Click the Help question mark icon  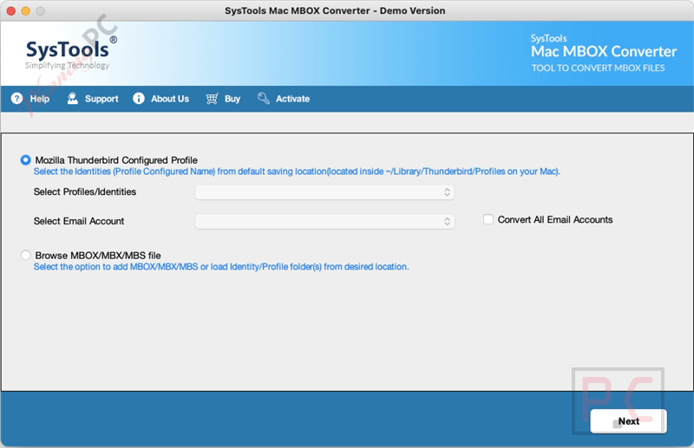pyautogui.click(x=16, y=98)
